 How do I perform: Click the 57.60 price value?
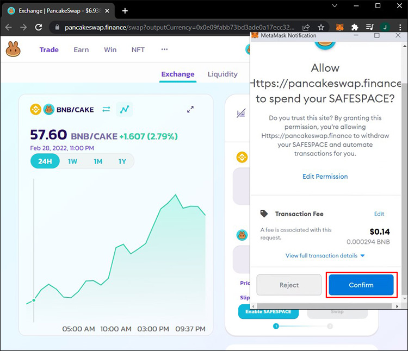[x=48, y=135]
